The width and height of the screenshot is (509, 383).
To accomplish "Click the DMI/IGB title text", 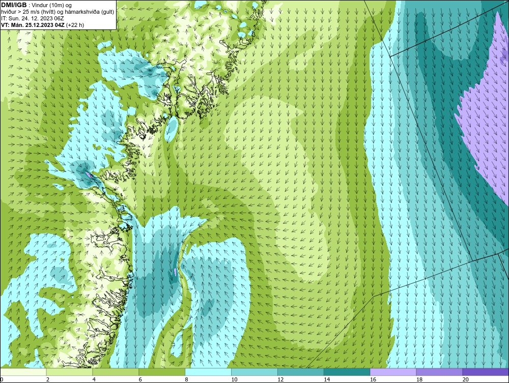I will (x=14, y=5).
